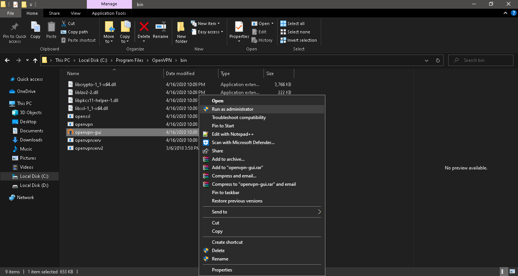Choose Create shortcut in context menu

(x=262, y=242)
